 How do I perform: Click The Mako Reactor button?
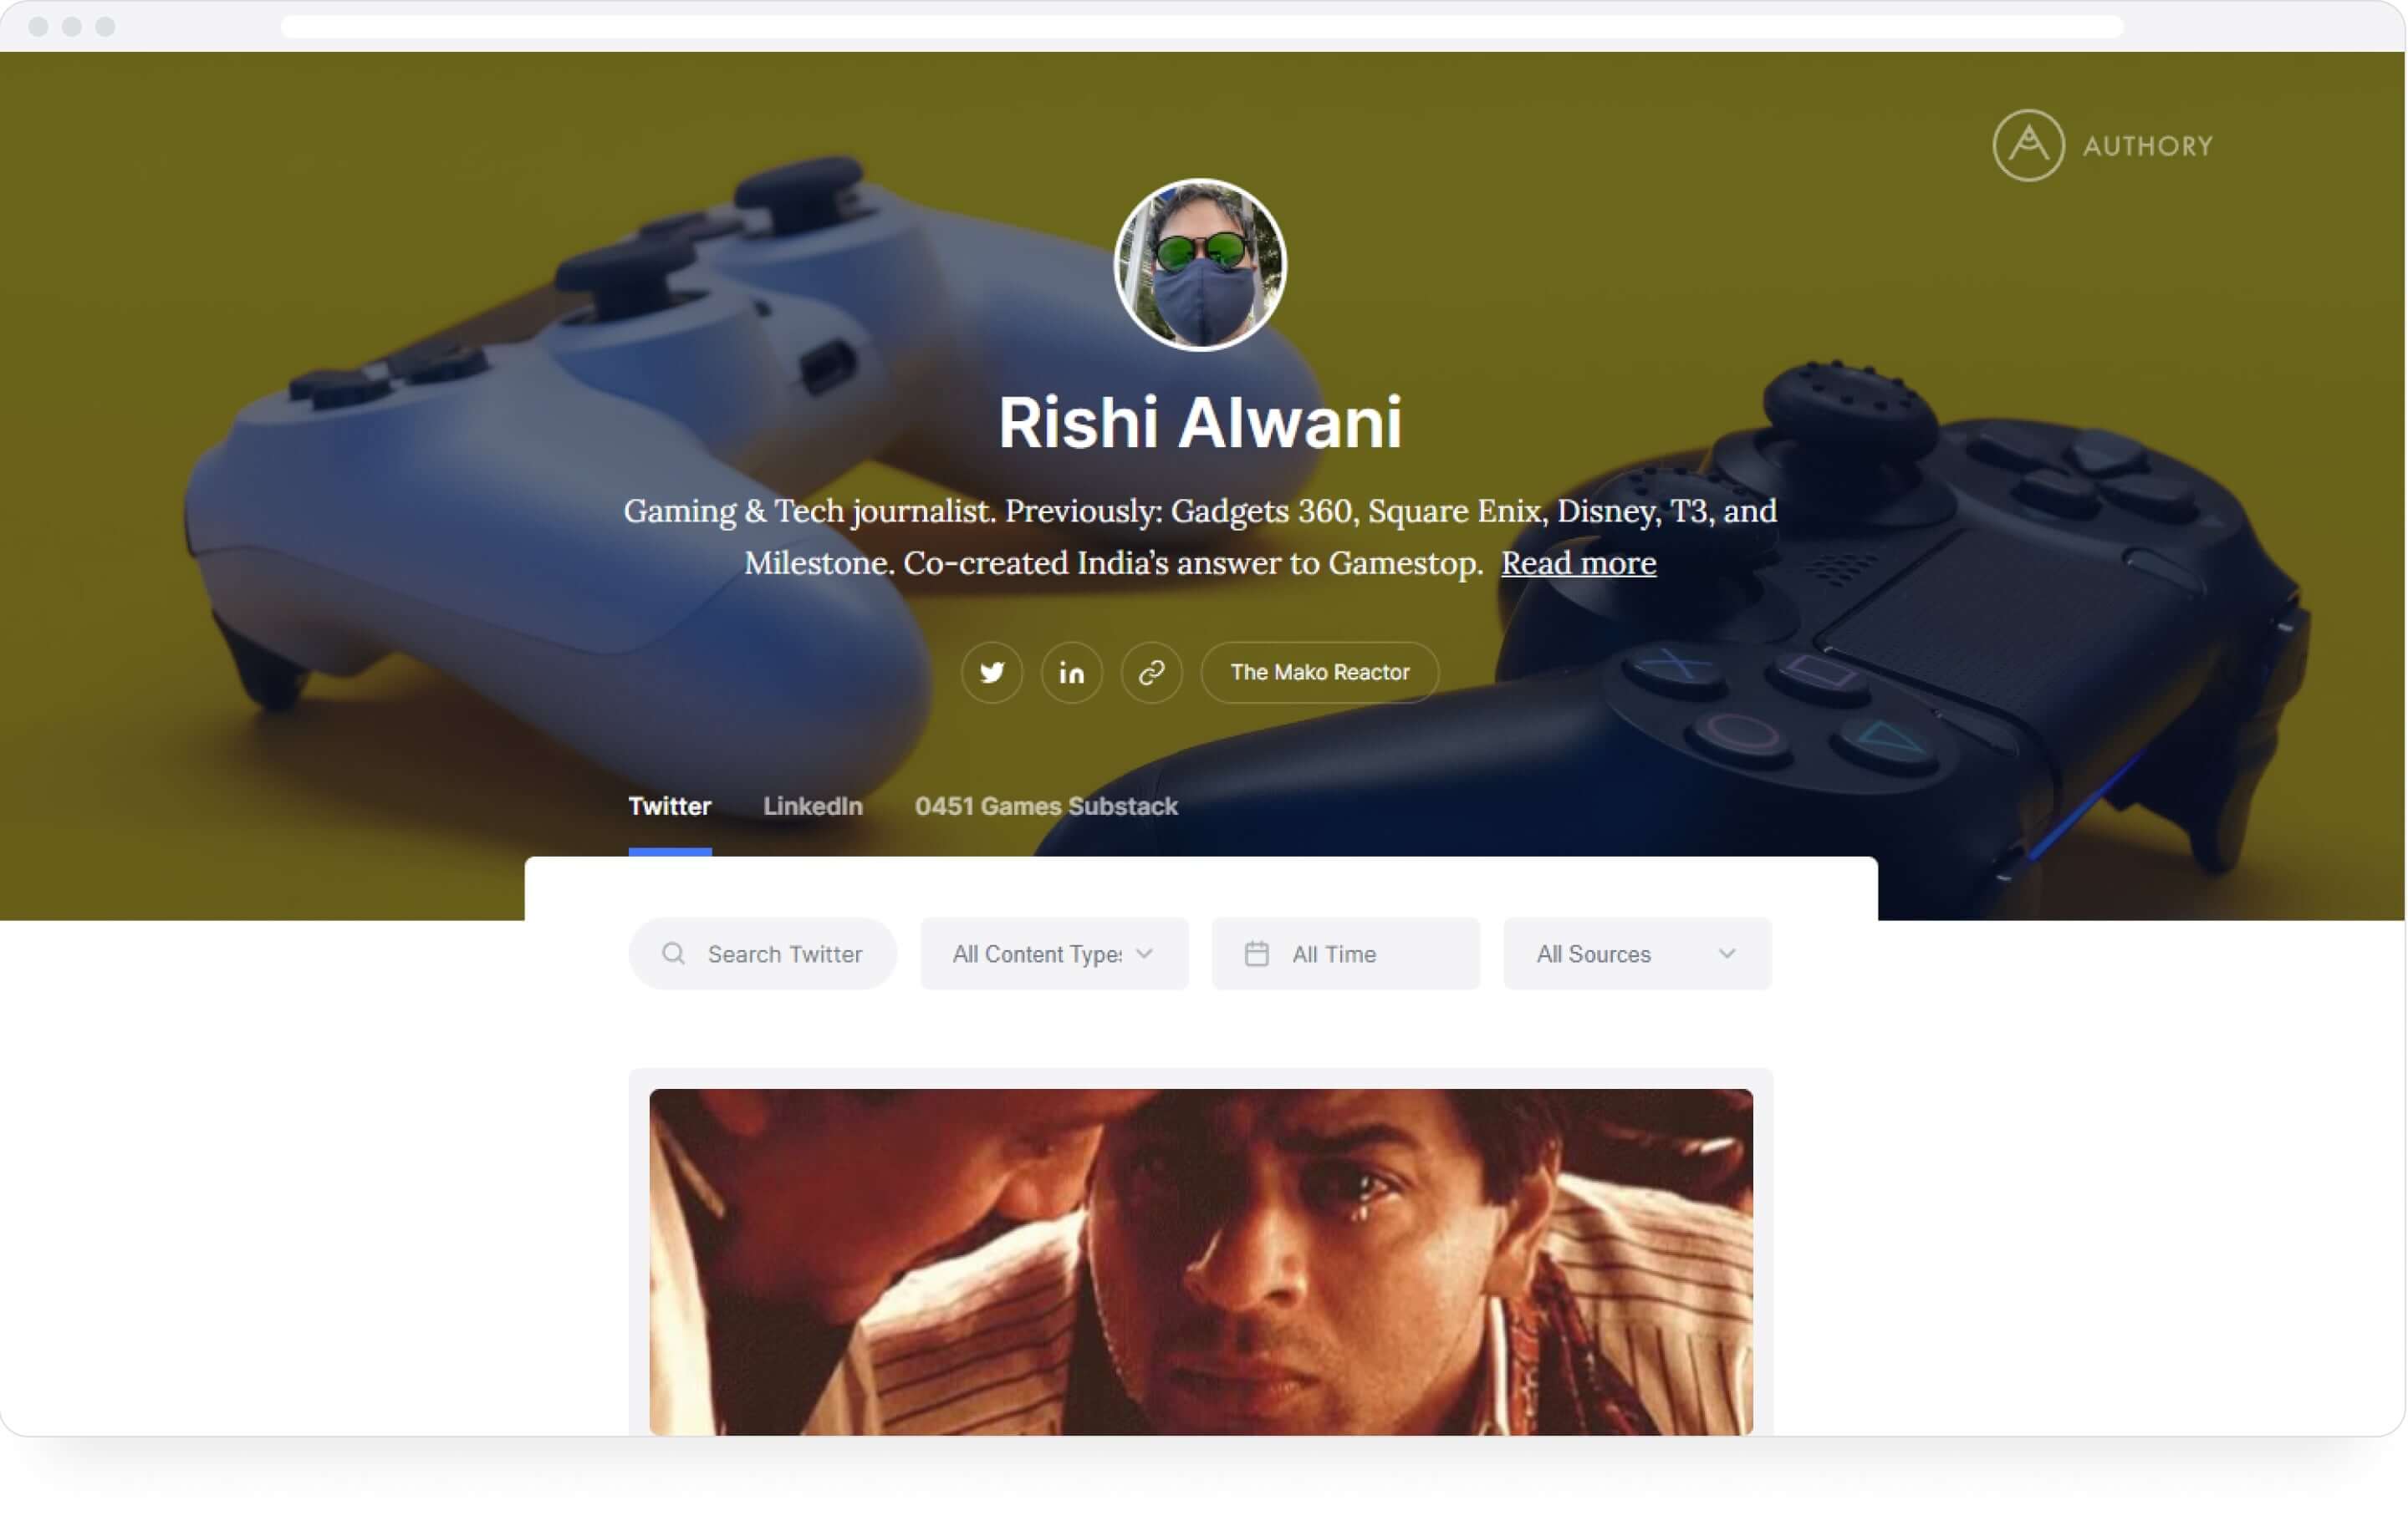(x=1320, y=673)
